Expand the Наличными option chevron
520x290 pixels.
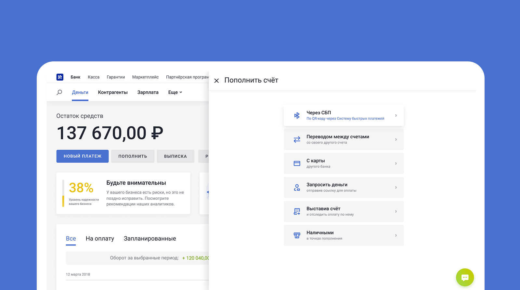(396, 235)
